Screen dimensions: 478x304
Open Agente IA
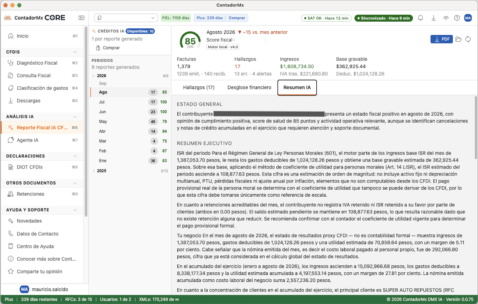[x=42, y=140]
